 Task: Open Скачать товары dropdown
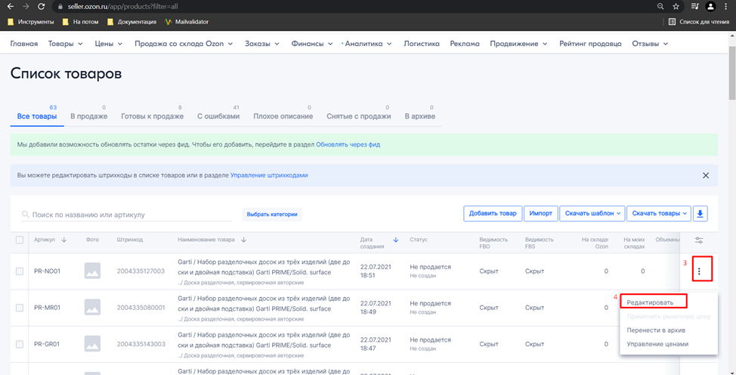point(659,213)
